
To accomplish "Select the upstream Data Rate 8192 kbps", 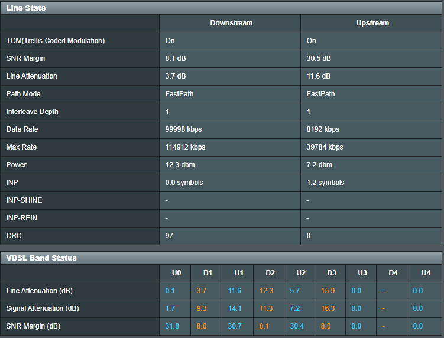I will [323, 129].
